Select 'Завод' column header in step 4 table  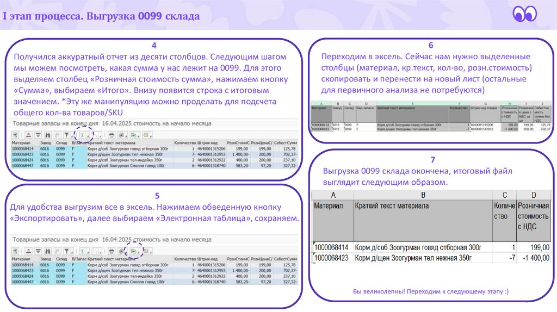pyautogui.click(x=46, y=143)
